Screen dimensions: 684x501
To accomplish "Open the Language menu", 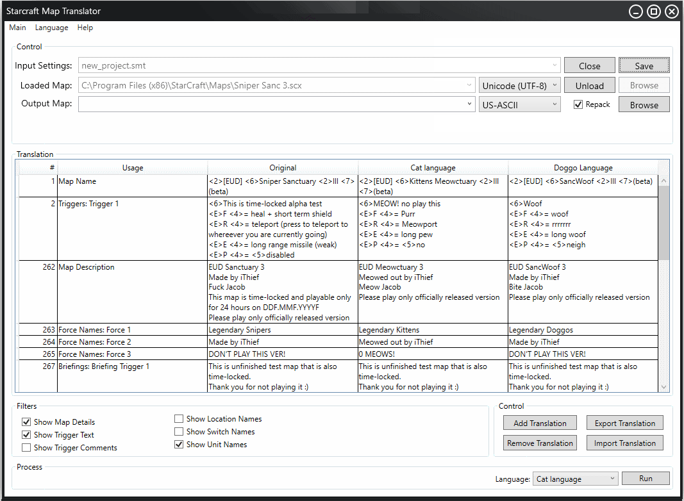I will click(x=51, y=28).
